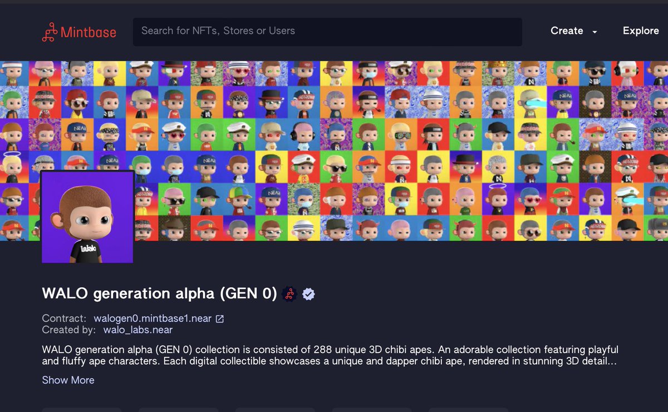
Task: Visit the walo_labs.near creator profile
Action: pyautogui.click(x=138, y=330)
